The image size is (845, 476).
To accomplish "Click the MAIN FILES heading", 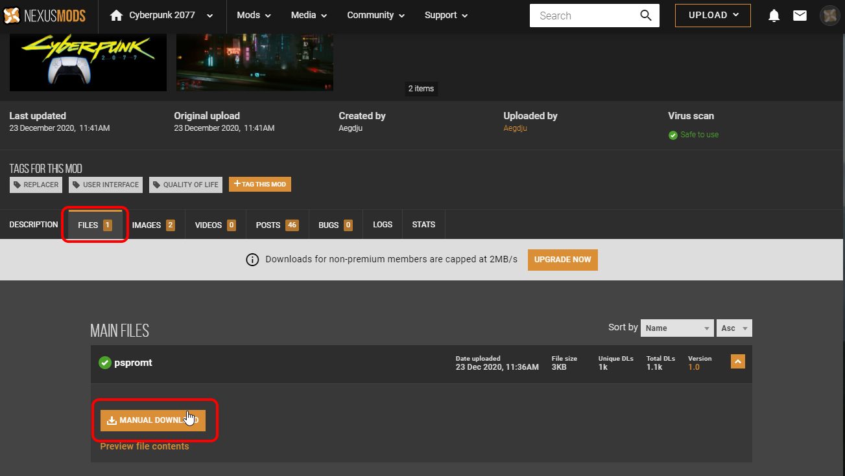I will 119,331.
